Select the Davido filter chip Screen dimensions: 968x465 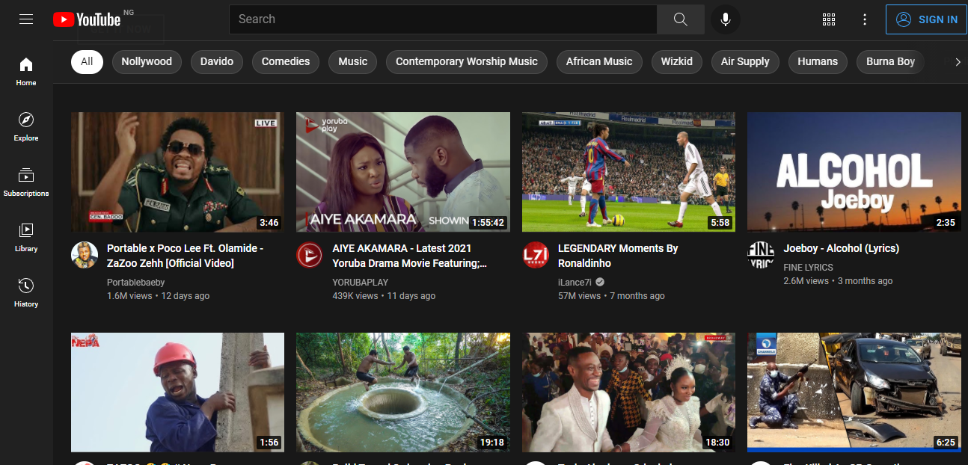point(217,61)
